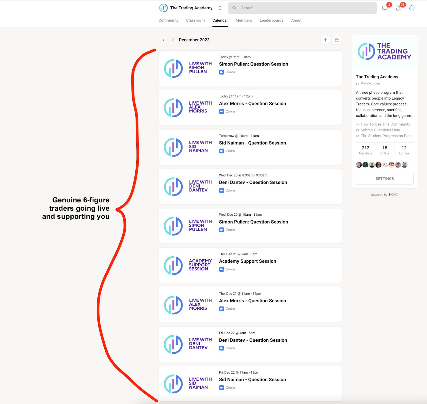Open Tomorrow Sid Naiman Question Session
Image resolution: width=427 pixels, height=404 pixels.
point(252,143)
